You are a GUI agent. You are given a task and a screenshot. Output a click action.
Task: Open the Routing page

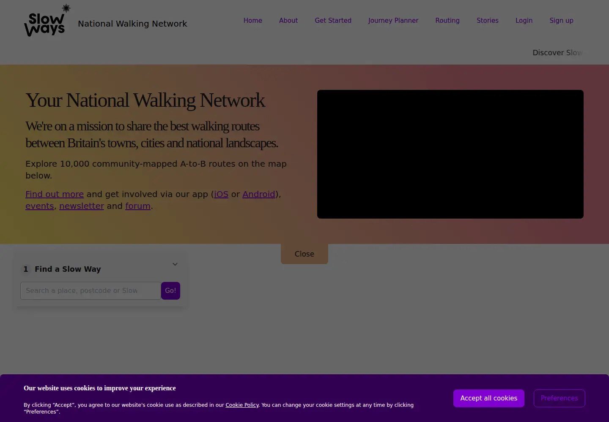[x=447, y=20]
